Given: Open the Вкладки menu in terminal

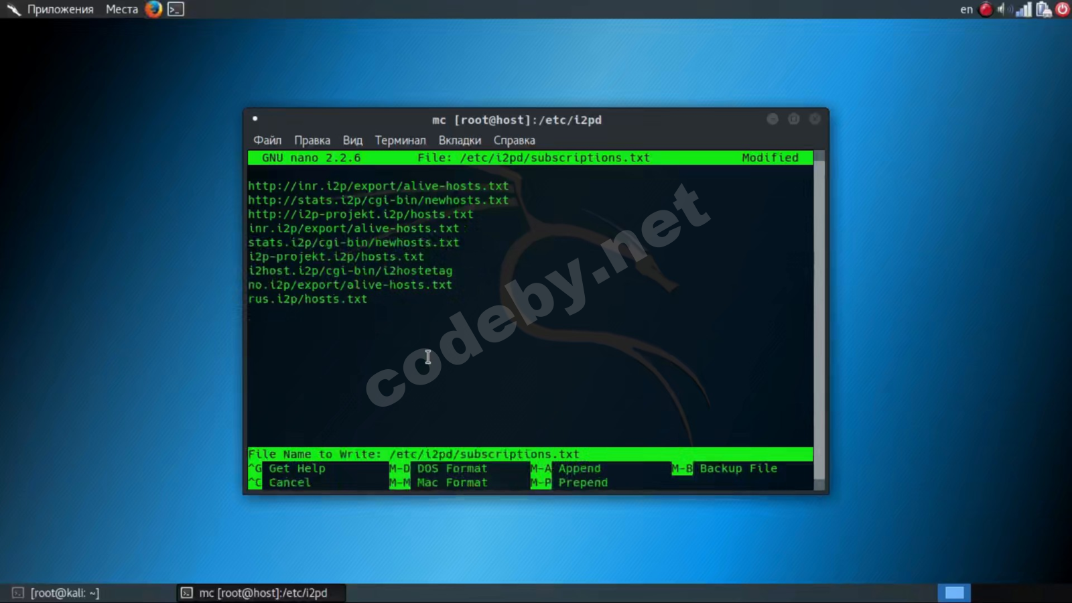Looking at the screenshot, I should pyautogui.click(x=460, y=140).
